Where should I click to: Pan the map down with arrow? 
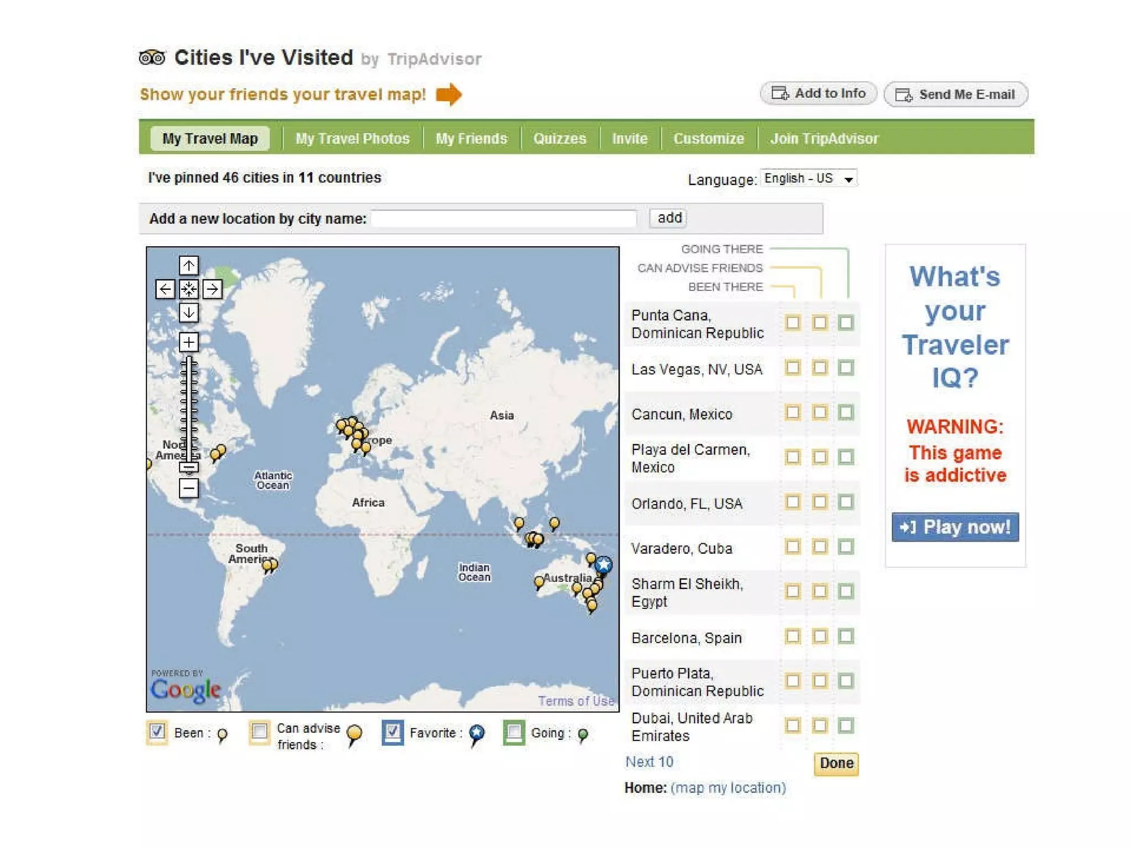(x=188, y=312)
